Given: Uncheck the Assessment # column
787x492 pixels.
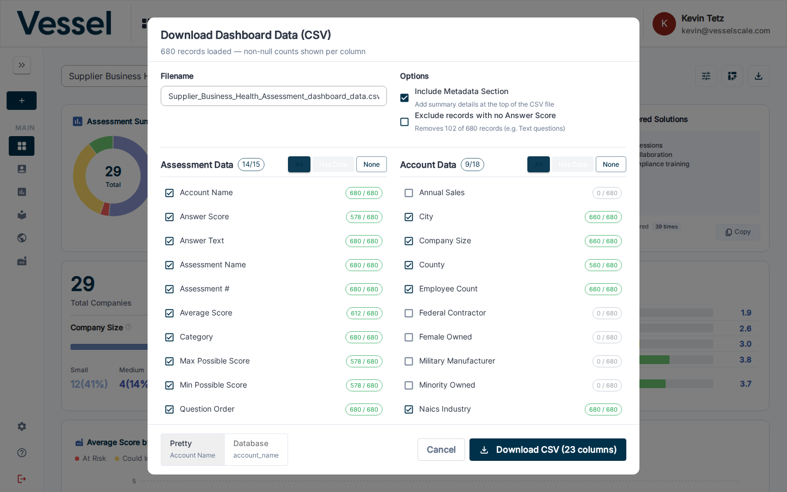Looking at the screenshot, I should pyautogui.click(x=169, y=289).
